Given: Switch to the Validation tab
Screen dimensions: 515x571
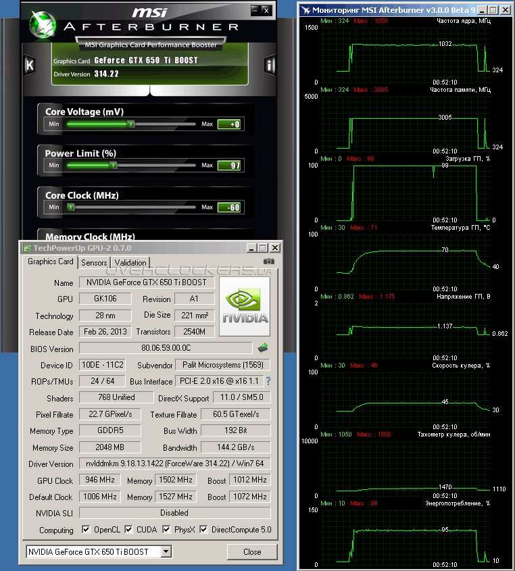Looking at the screenshot, I should 130,263.
